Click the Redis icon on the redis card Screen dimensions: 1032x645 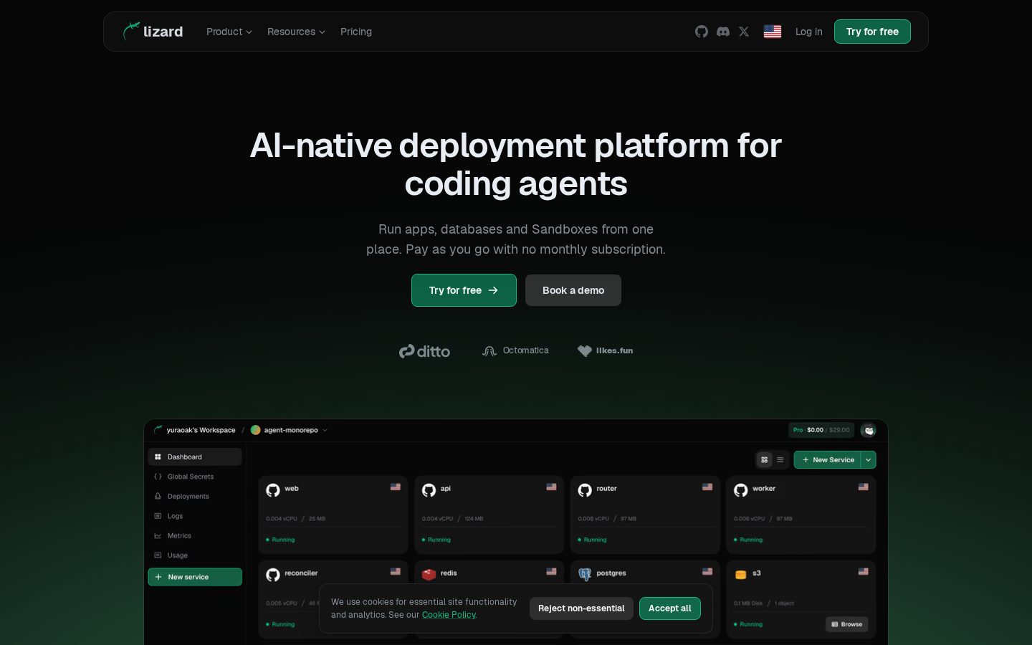coord(429,575)
